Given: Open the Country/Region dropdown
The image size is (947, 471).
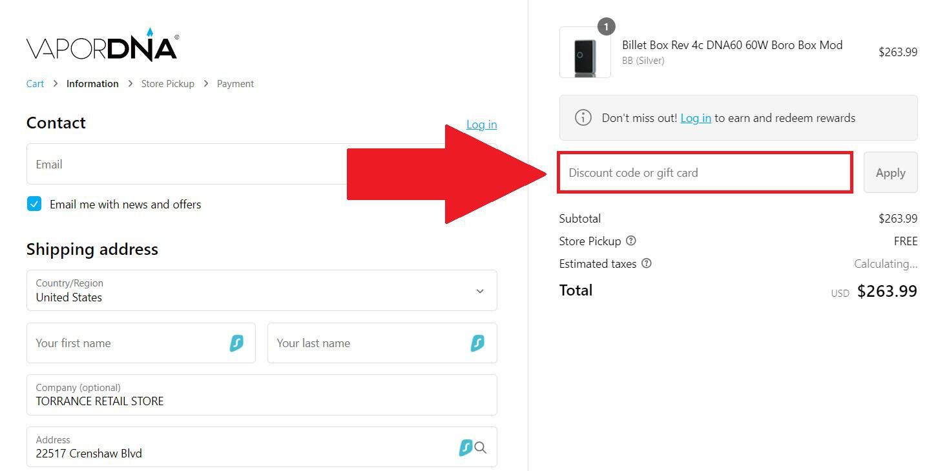Looking at the screenshot, I should pyautogui.click(x=262, y=291).
